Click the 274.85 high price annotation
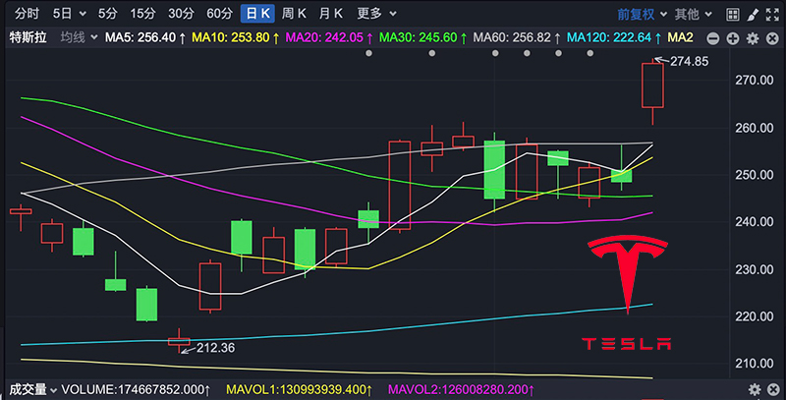The width and height of the screenshot is (786, 400). pyautogui.click(x=690, y=62)
